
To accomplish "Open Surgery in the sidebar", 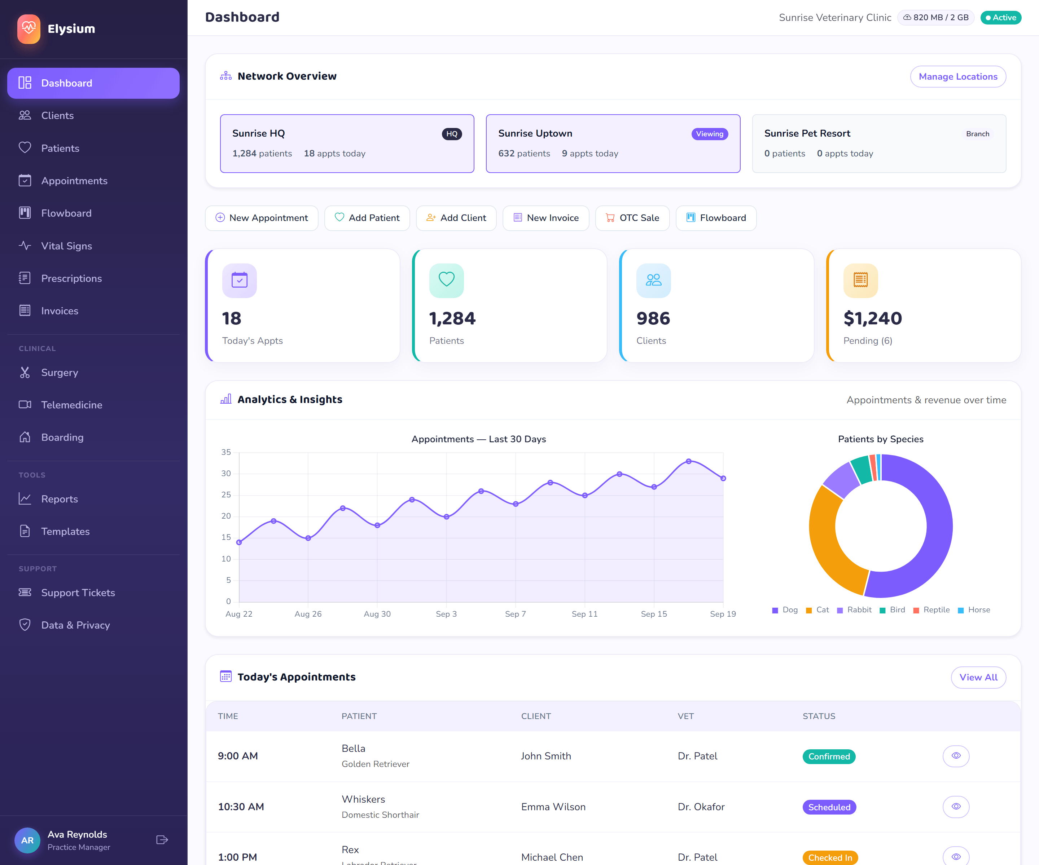I will [x=93, y=372].
